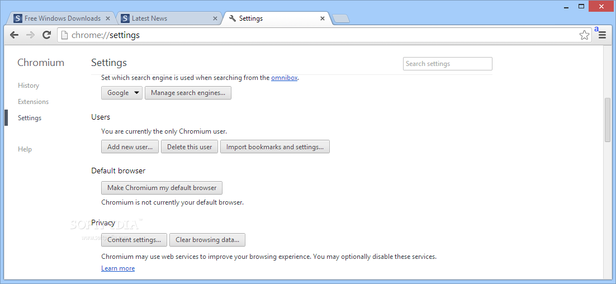Image resolution: width=616 pixels, height=284 pixels.
Task: Click the wrench icon on the Settings tab
Action: [x=232, y=18]
